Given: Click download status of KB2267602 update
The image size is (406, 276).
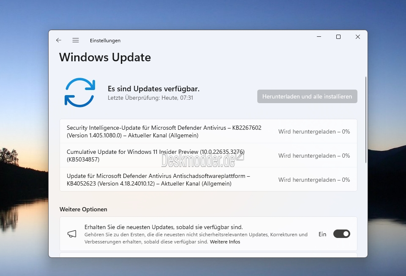Looking at the screenshot, I should coord(314,131).
